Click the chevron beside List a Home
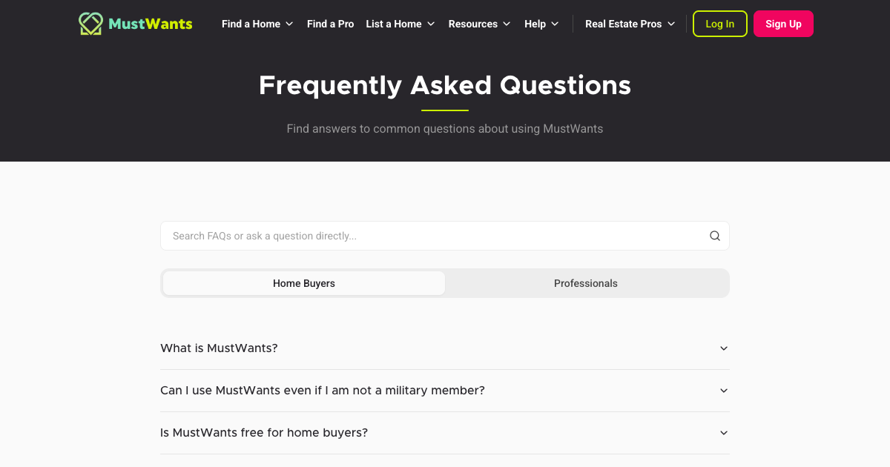The width and height of the screenshot is (890, 467). coord(431,24)
